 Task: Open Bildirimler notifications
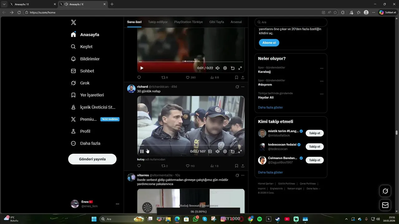[85, 59]
